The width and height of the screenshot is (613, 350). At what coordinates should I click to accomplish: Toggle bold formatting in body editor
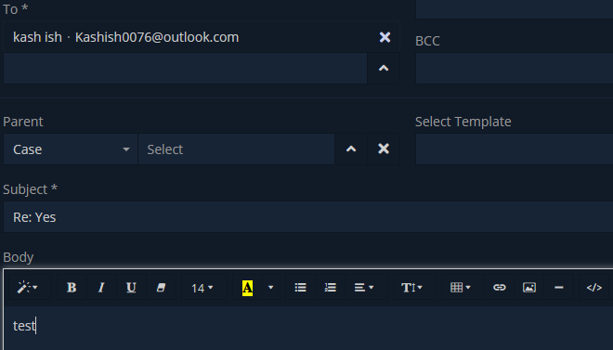(x=72, y=288)
